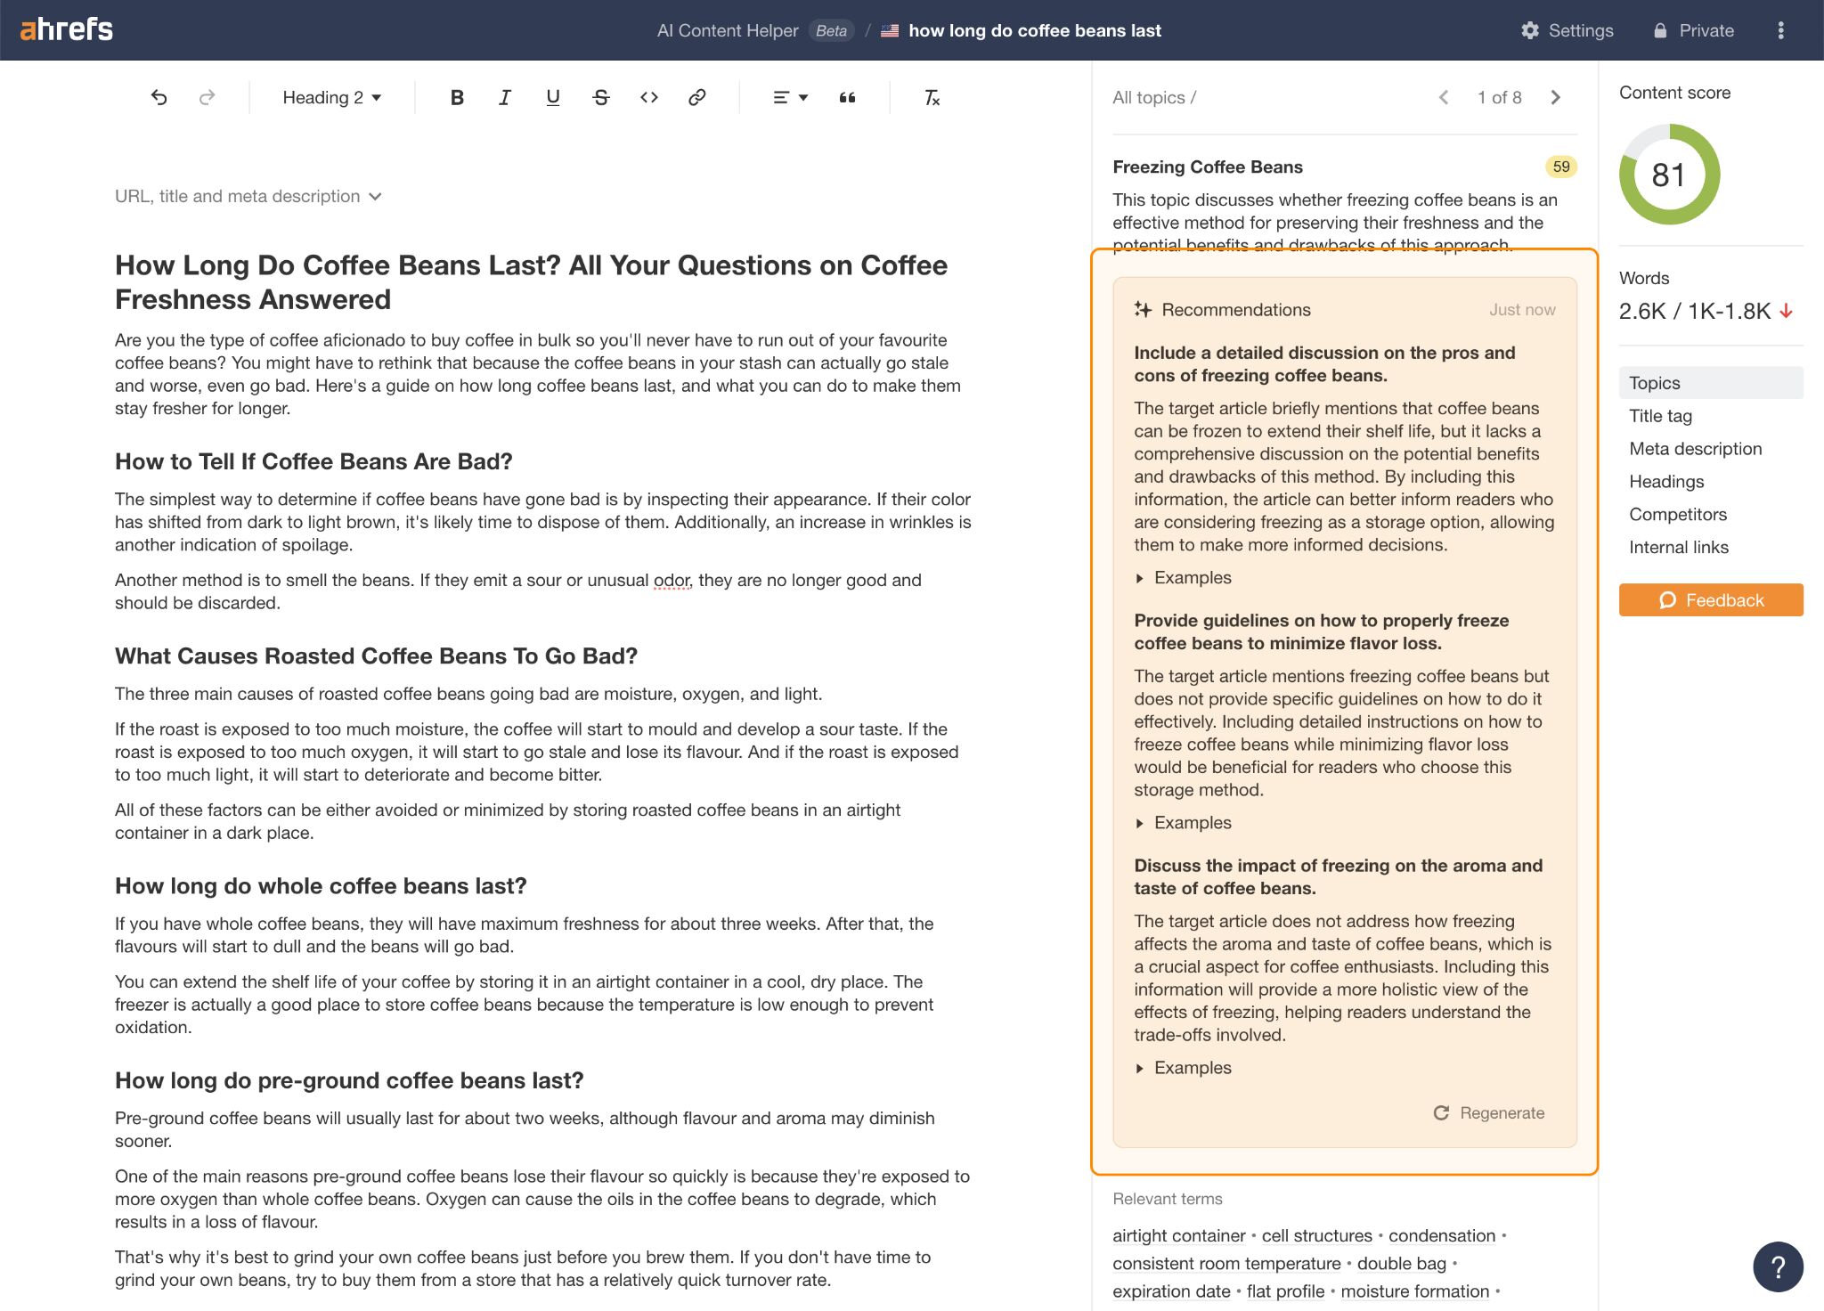Clear text formatting with Tx icon
Image resolution: width=1824 pixels, height=1311 pixels.
[932, 97]
